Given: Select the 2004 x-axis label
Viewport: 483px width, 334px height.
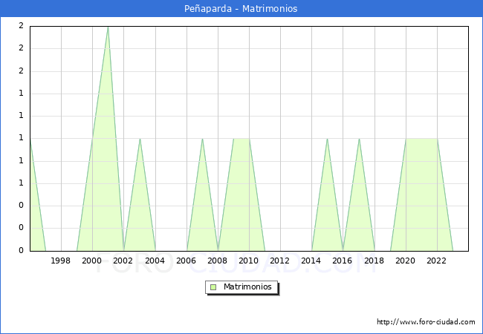Looking at the screenshot, I should 155,261.
